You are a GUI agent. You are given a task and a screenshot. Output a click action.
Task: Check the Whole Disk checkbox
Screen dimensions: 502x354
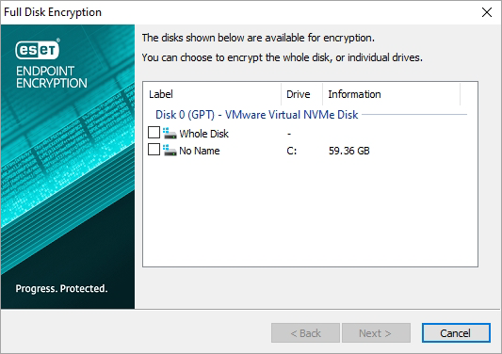pyautogui.click(x=154, y=132)
